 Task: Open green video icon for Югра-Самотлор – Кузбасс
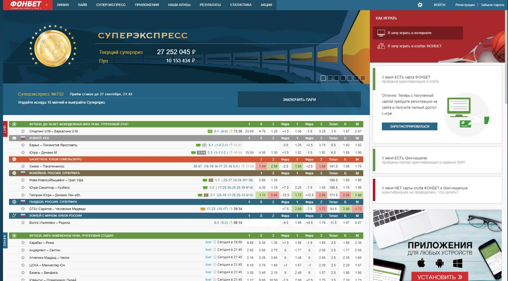205,188
